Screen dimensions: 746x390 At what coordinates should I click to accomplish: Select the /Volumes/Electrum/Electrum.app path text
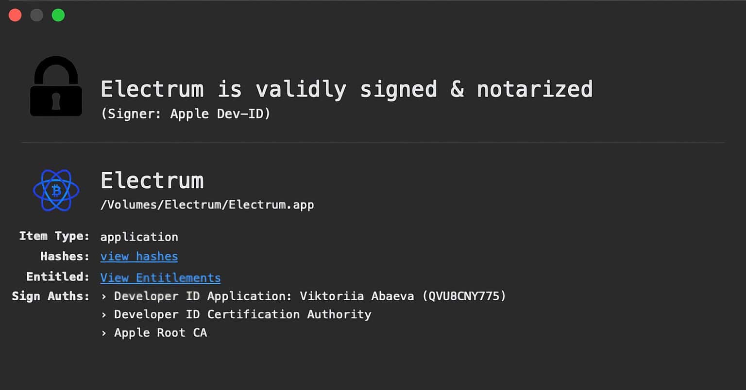tap(207, 205)
